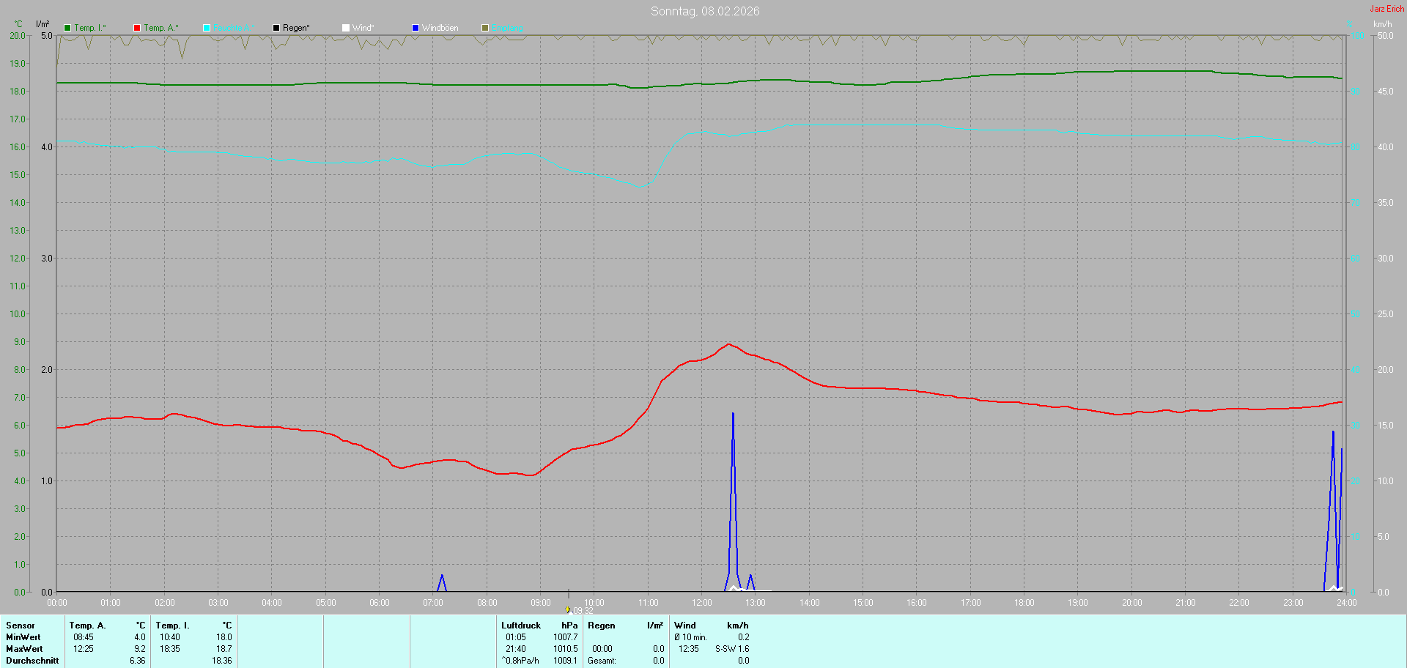This screenshot has height=668, width=1407.
Task: Select the Durchschnitt row label
Action: (x=32, y=661)
